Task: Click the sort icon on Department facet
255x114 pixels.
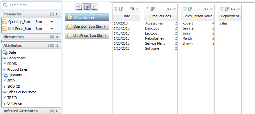Action: point(227,9)
